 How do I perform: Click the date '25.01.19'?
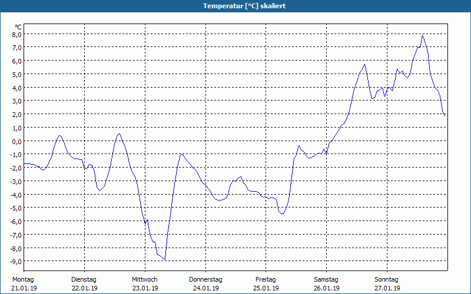(266, 288)
